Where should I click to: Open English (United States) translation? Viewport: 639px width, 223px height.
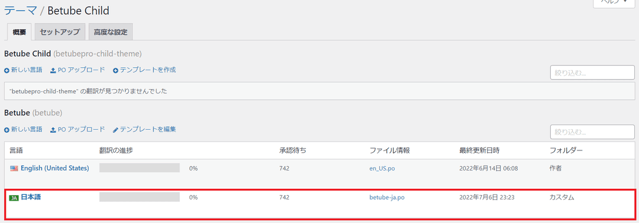55,168
